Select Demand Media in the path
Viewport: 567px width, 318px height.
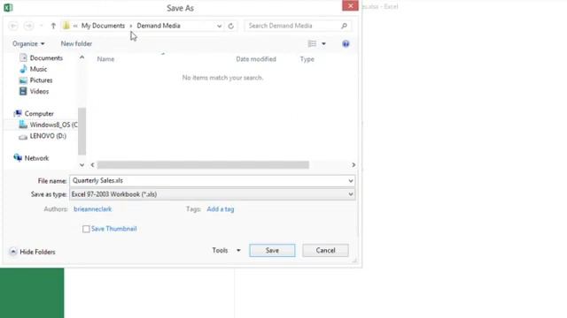pyautogui.click(x=159, y=26)
